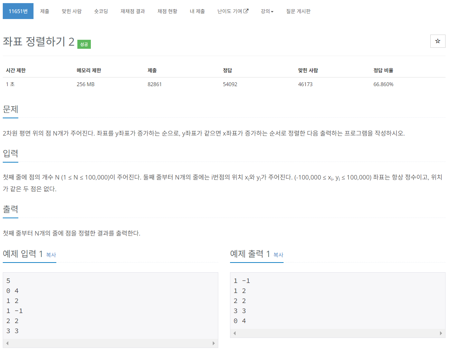Image resolution: width=449 pixels, height=349 pixels.
Task: Open the 질문 게시판 tab
Action: [298, 11]
